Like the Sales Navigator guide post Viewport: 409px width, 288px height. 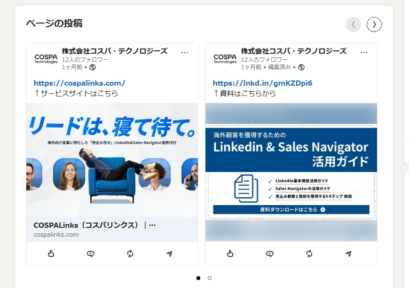pos(230,254)
